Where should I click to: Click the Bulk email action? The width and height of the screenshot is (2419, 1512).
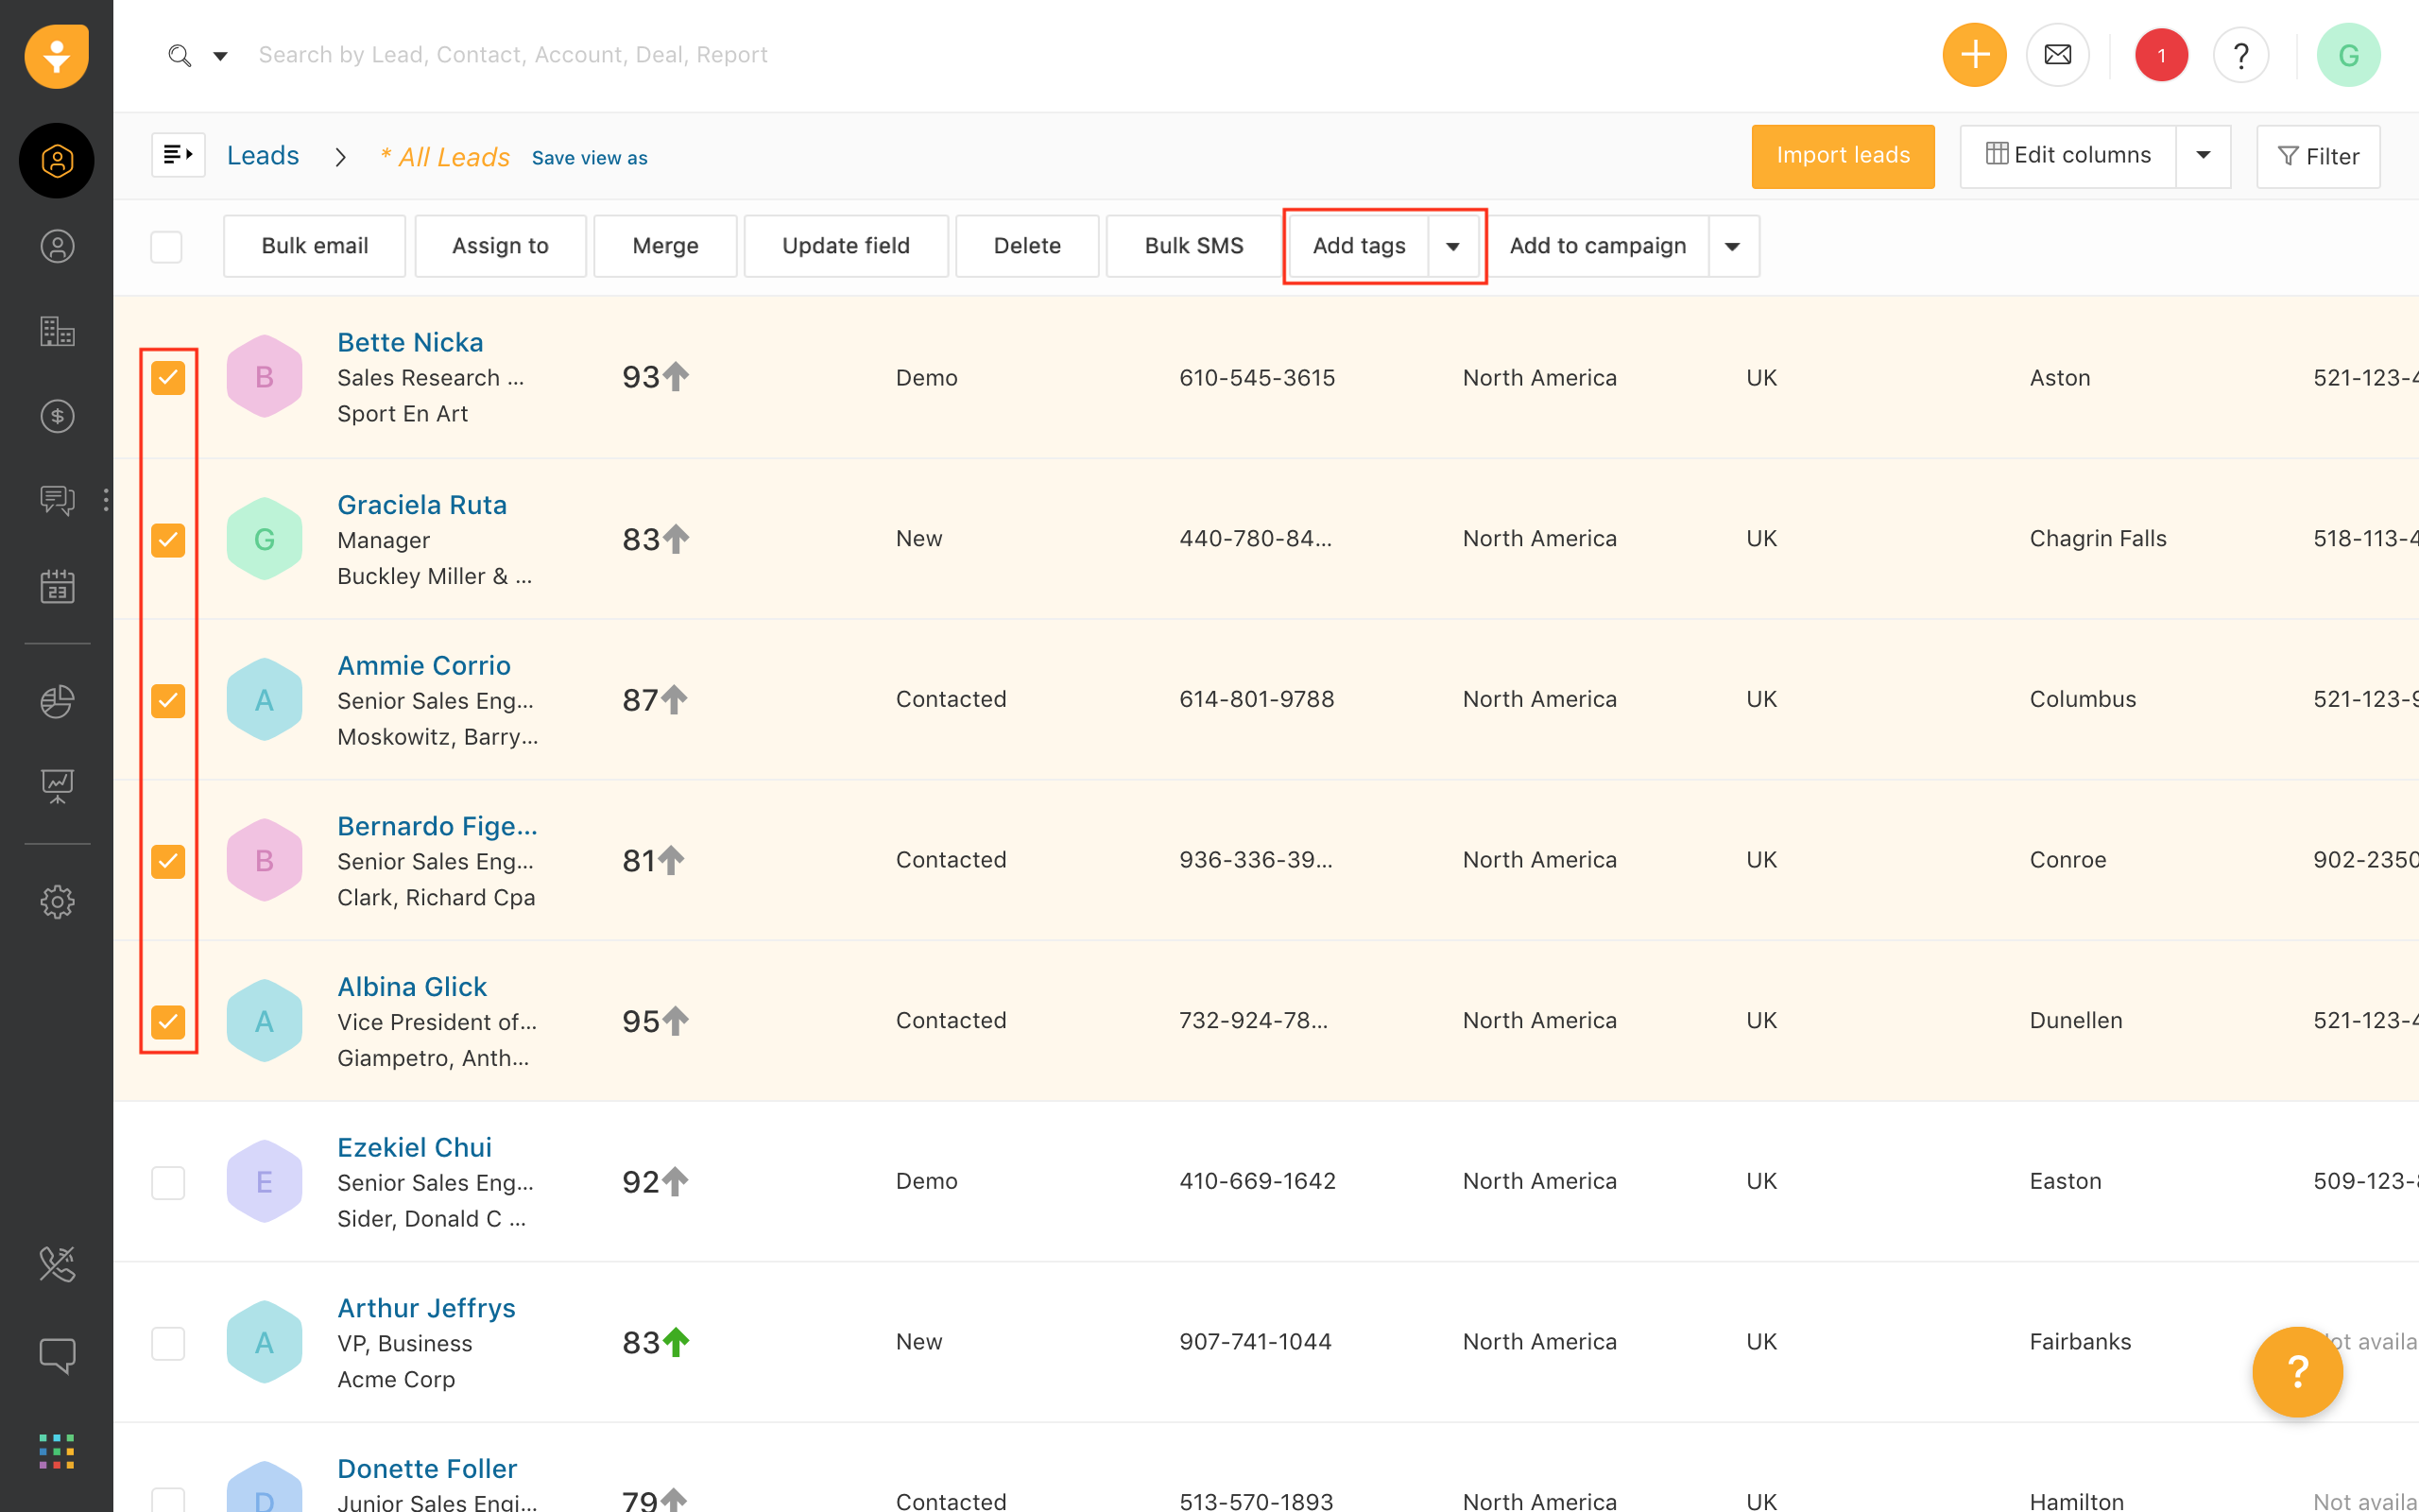(x=314, y=246)
